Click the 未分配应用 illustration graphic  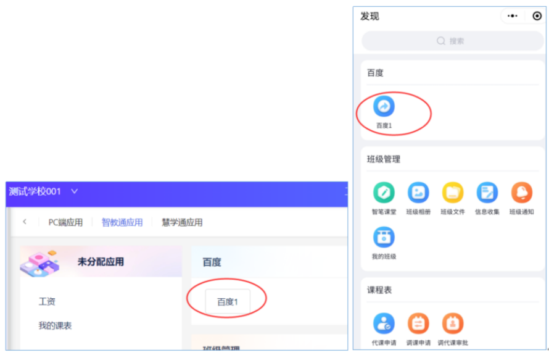click(40, 263)
